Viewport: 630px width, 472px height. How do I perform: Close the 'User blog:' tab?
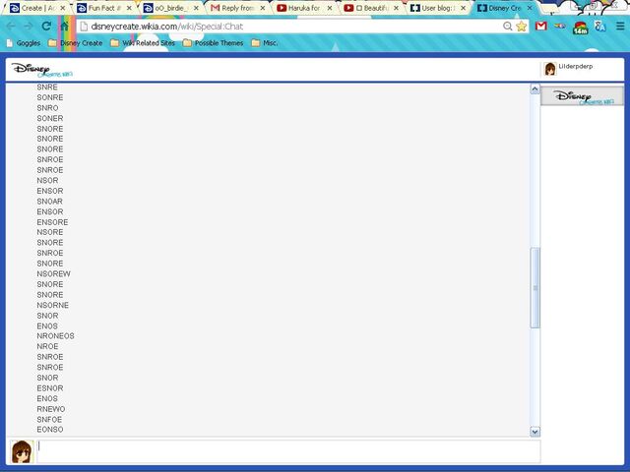[x=463, y=8]
